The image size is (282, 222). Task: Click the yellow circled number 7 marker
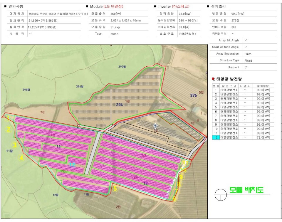[x=176, y=191]
